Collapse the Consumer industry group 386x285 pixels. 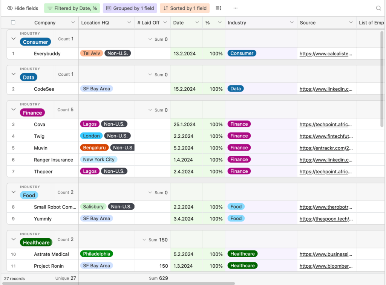click(14, 39)
